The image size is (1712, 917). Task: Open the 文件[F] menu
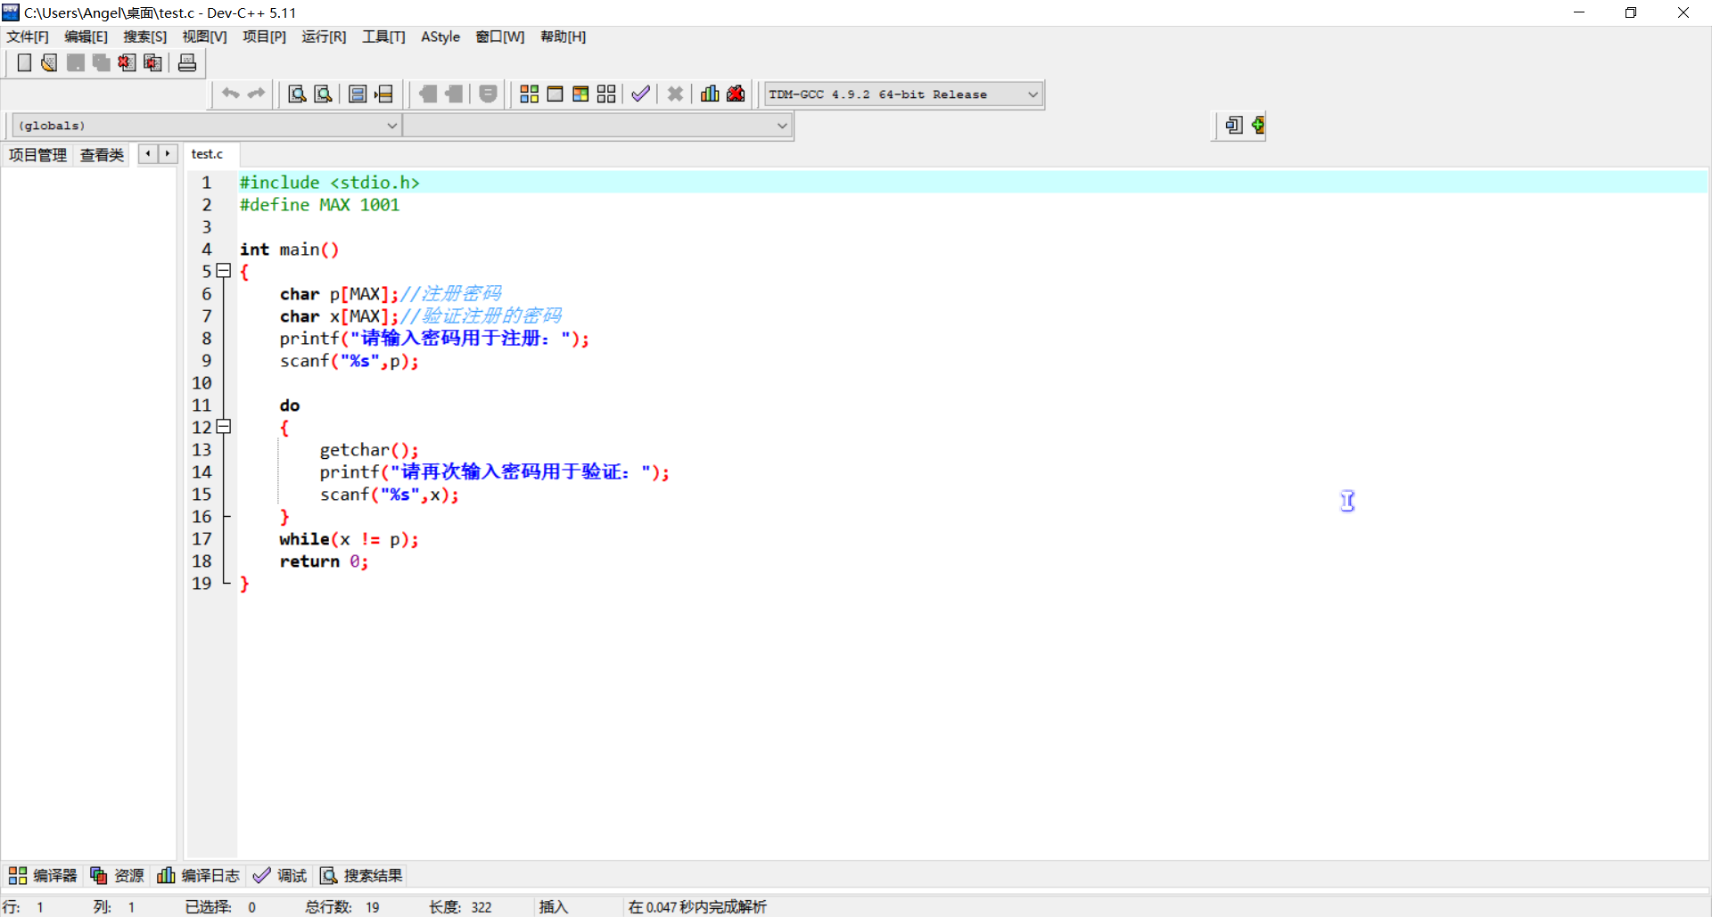click(28, 37)
